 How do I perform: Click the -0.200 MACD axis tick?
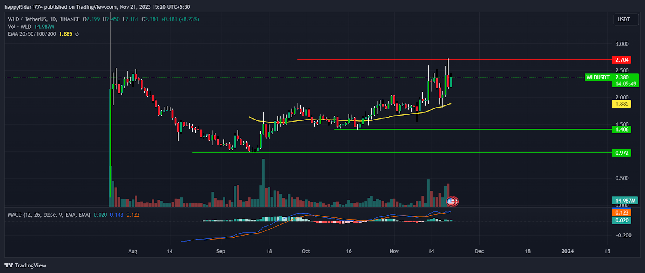tap(623, 235)
